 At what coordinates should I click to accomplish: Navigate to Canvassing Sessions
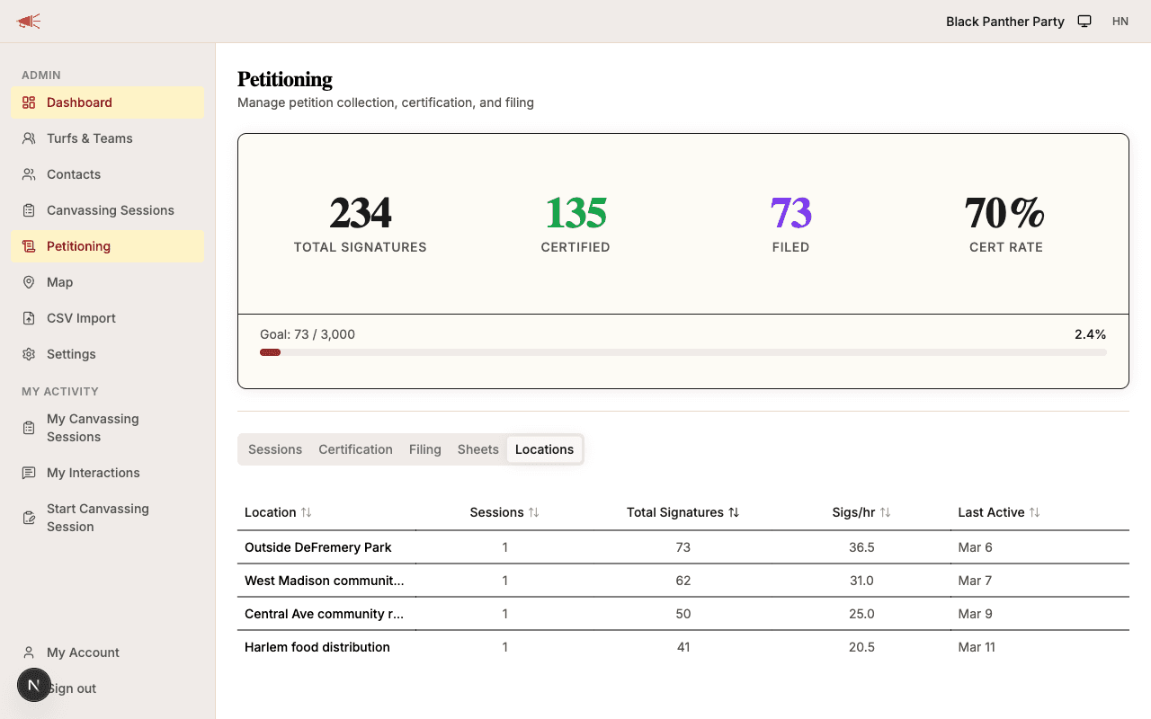(x=108, y=210)
